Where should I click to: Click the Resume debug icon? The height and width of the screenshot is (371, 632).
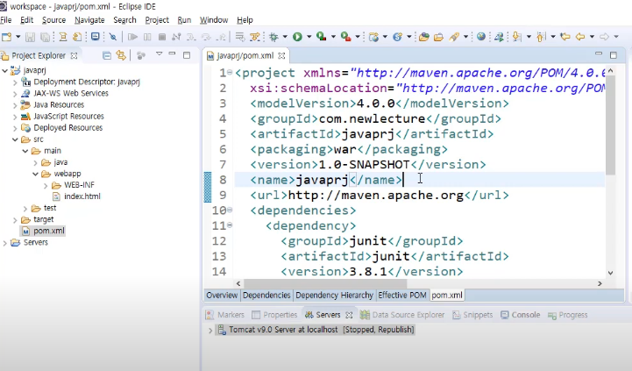point(132,37)
